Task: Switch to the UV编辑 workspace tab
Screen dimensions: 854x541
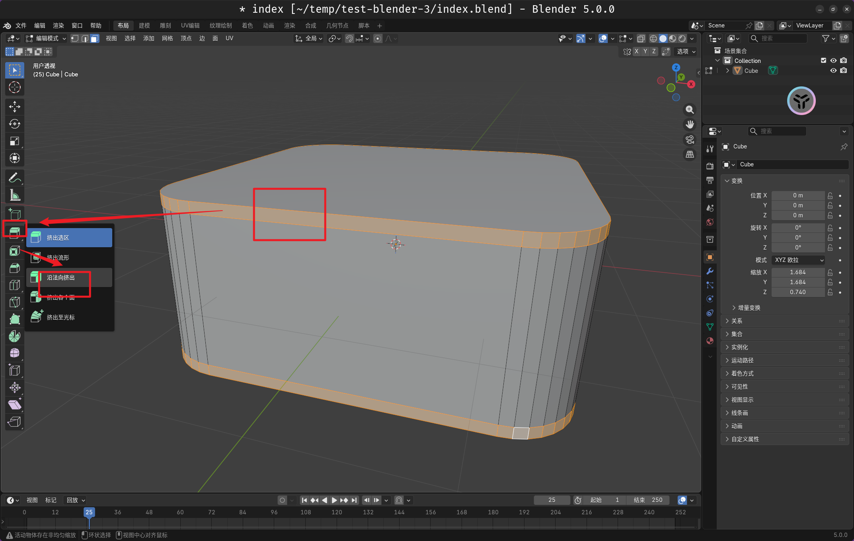Action: tap(190, 25)
